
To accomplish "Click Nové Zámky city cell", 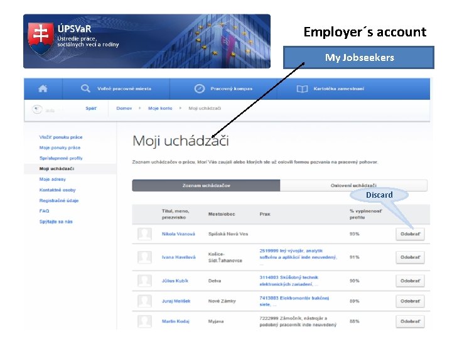I will (222, 301).
